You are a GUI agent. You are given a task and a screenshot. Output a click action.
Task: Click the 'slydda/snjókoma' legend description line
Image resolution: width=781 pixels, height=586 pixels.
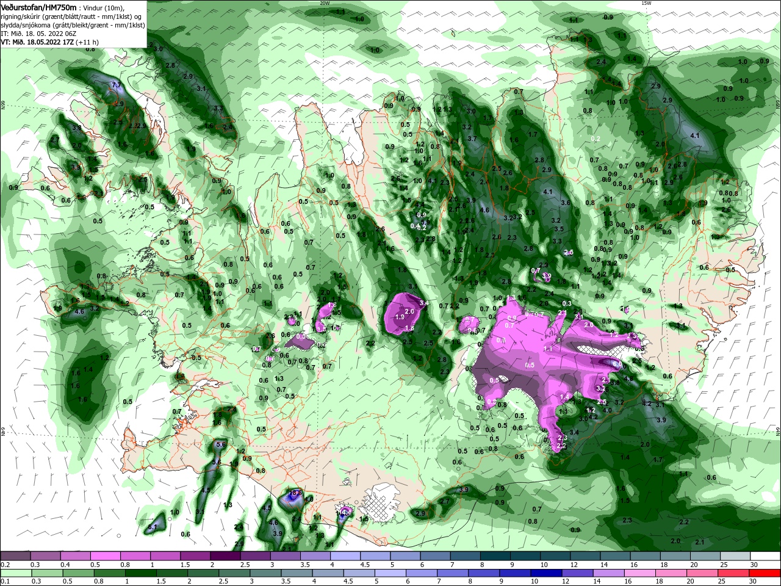tap(73, 24)
